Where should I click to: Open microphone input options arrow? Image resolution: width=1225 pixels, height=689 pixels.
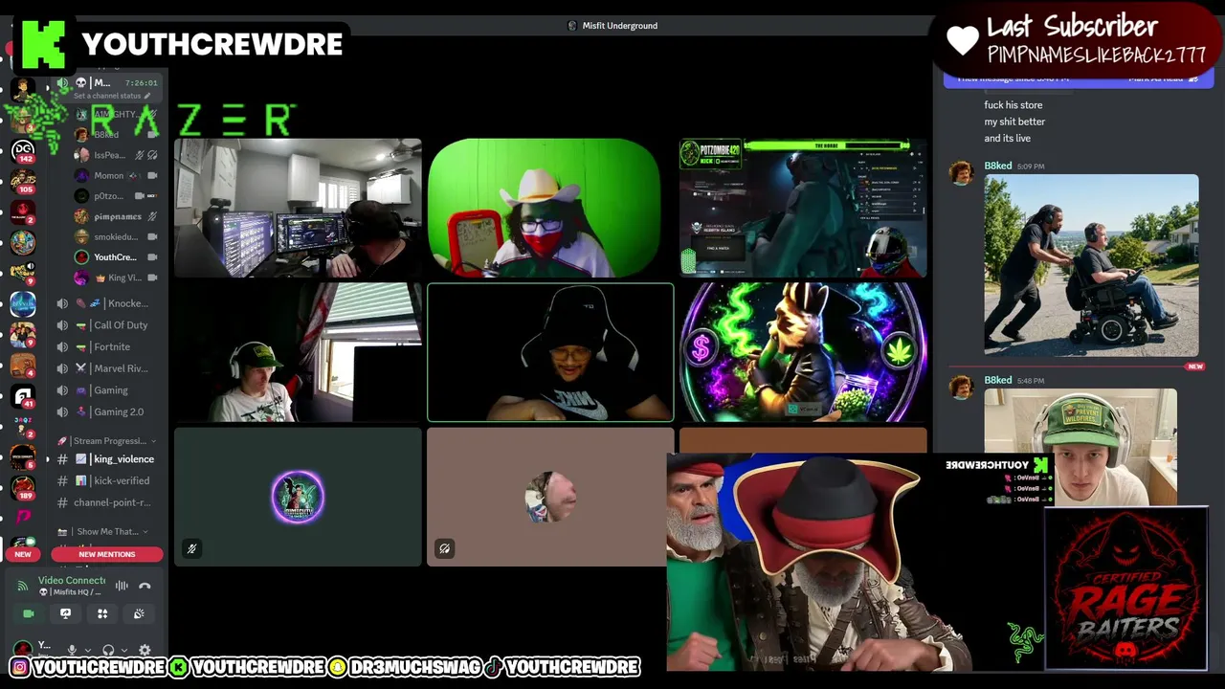(86, 651)
